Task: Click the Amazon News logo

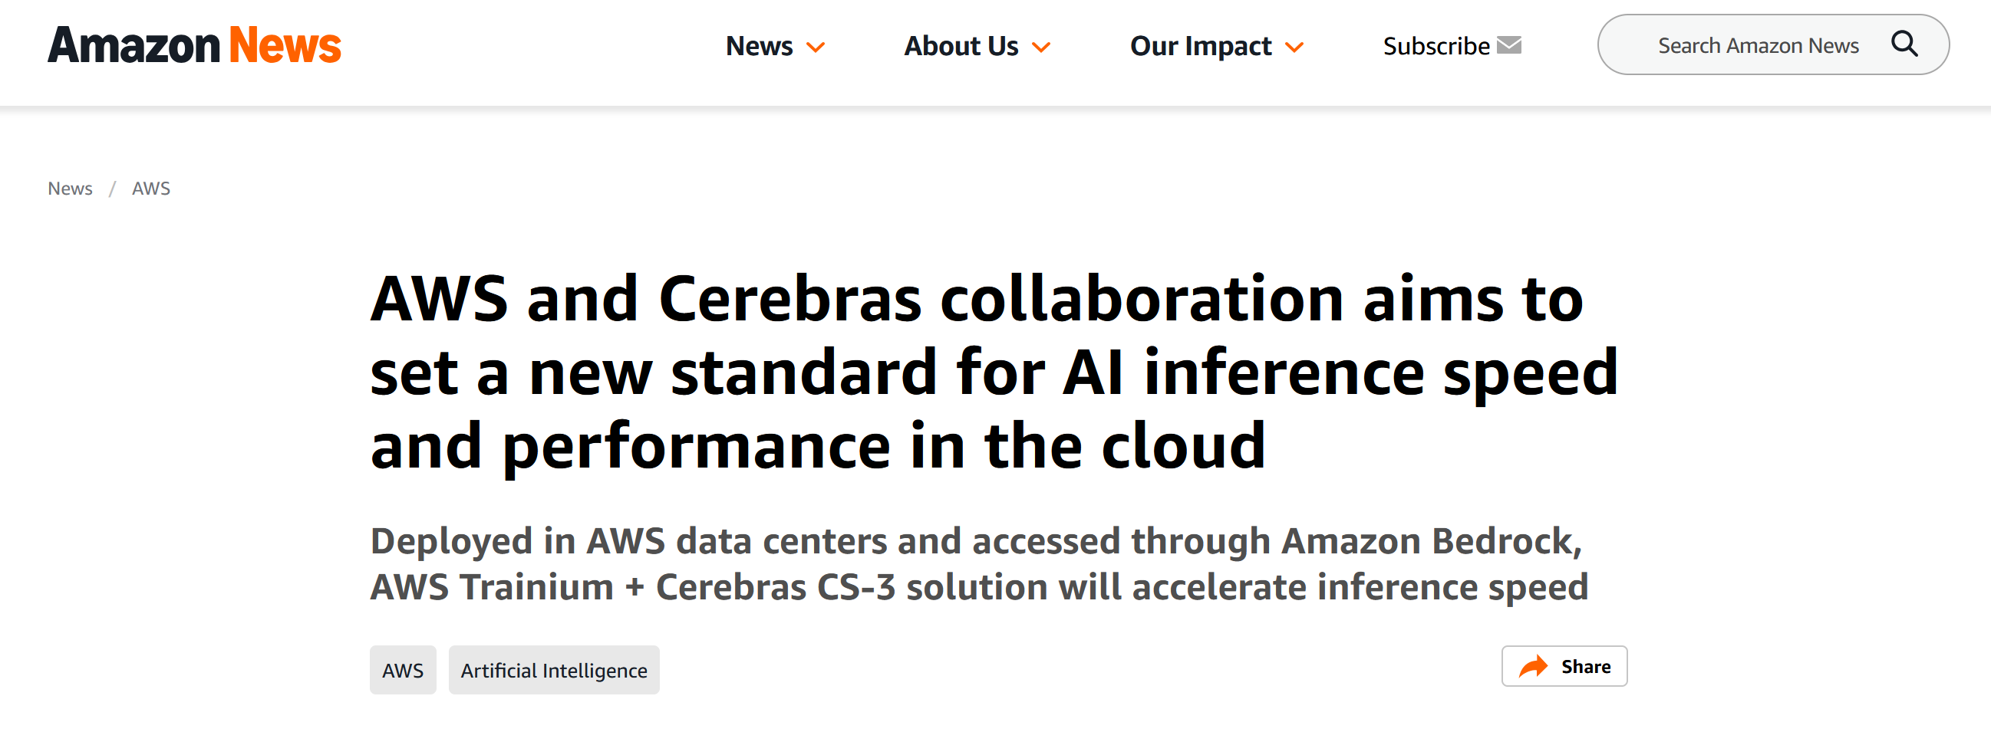Action: coord(194,45)
